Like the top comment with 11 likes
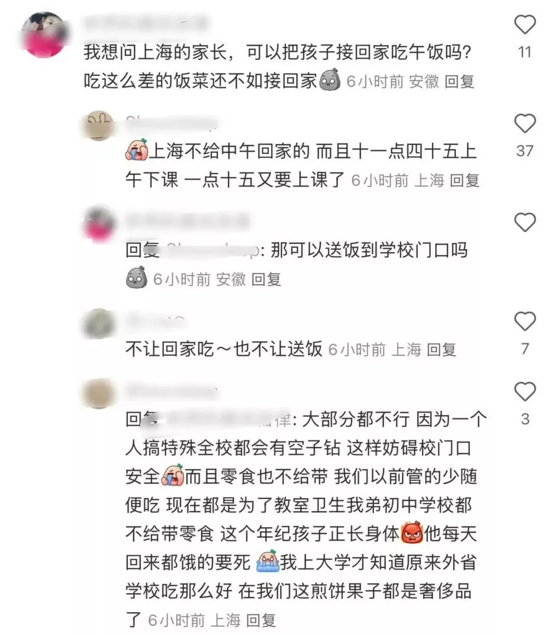Image resolution: width=559 pixels, height=635 pixels. click(x=525, y=25)
